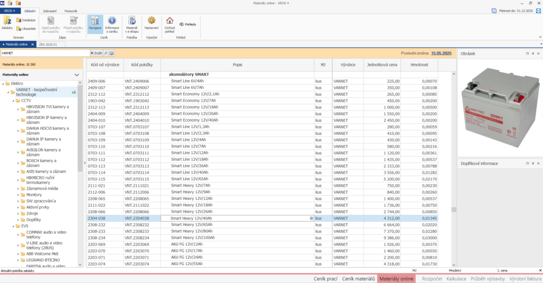Select the Smart Line 12V/65Ah row
The height and width of the screenshot is (283, 543).
pyautogui.click(x=262, y=179)
